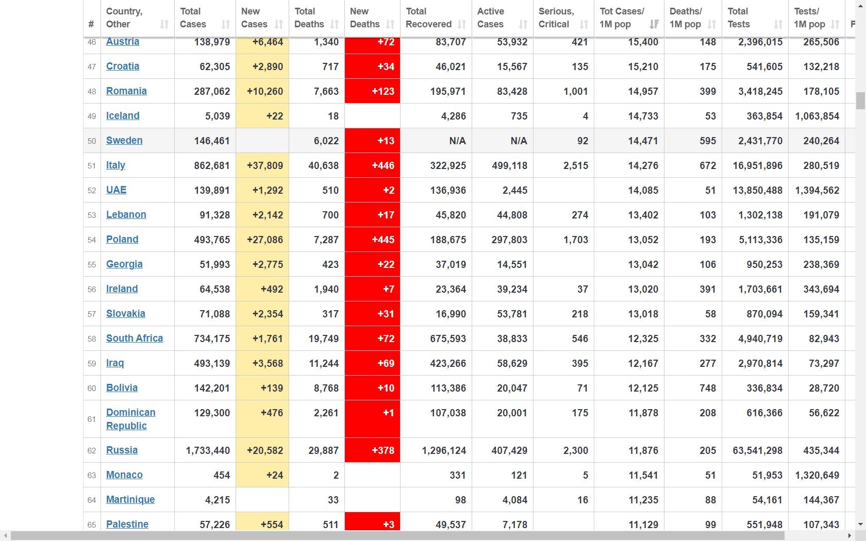Sort by New Cases arrow icon
866x541 pixels.
[279, 24]
